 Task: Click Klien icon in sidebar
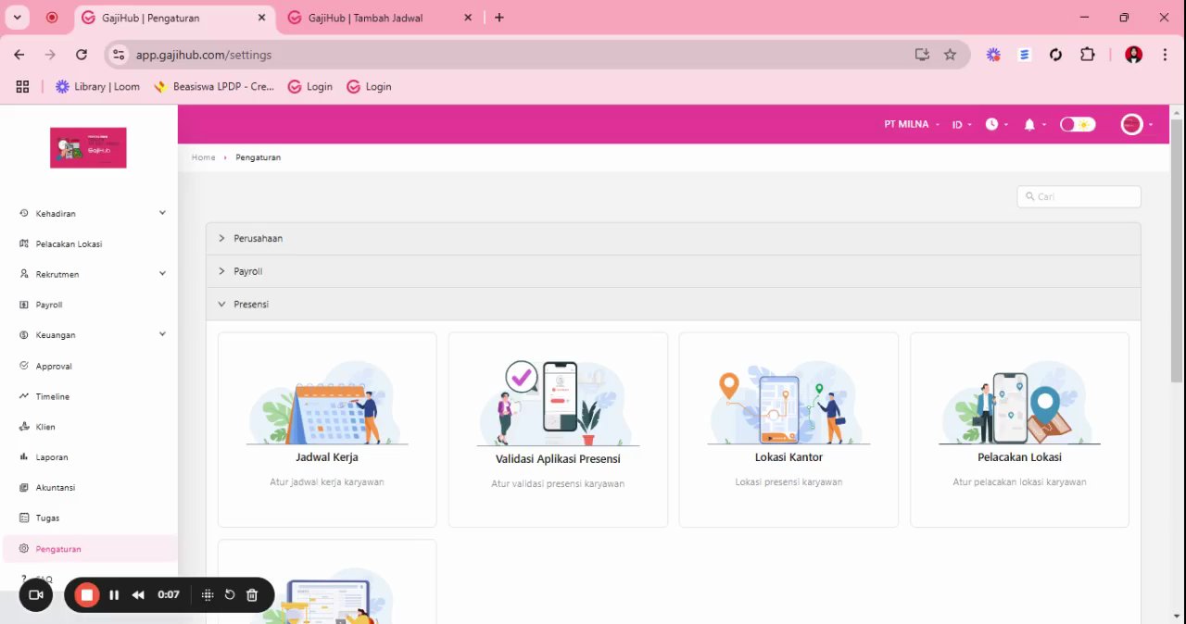[24, 427]
